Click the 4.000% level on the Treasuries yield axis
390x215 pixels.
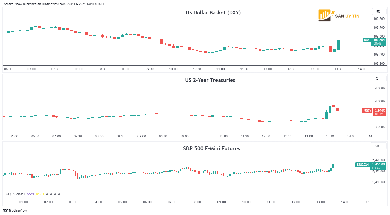tap(380, 101)
